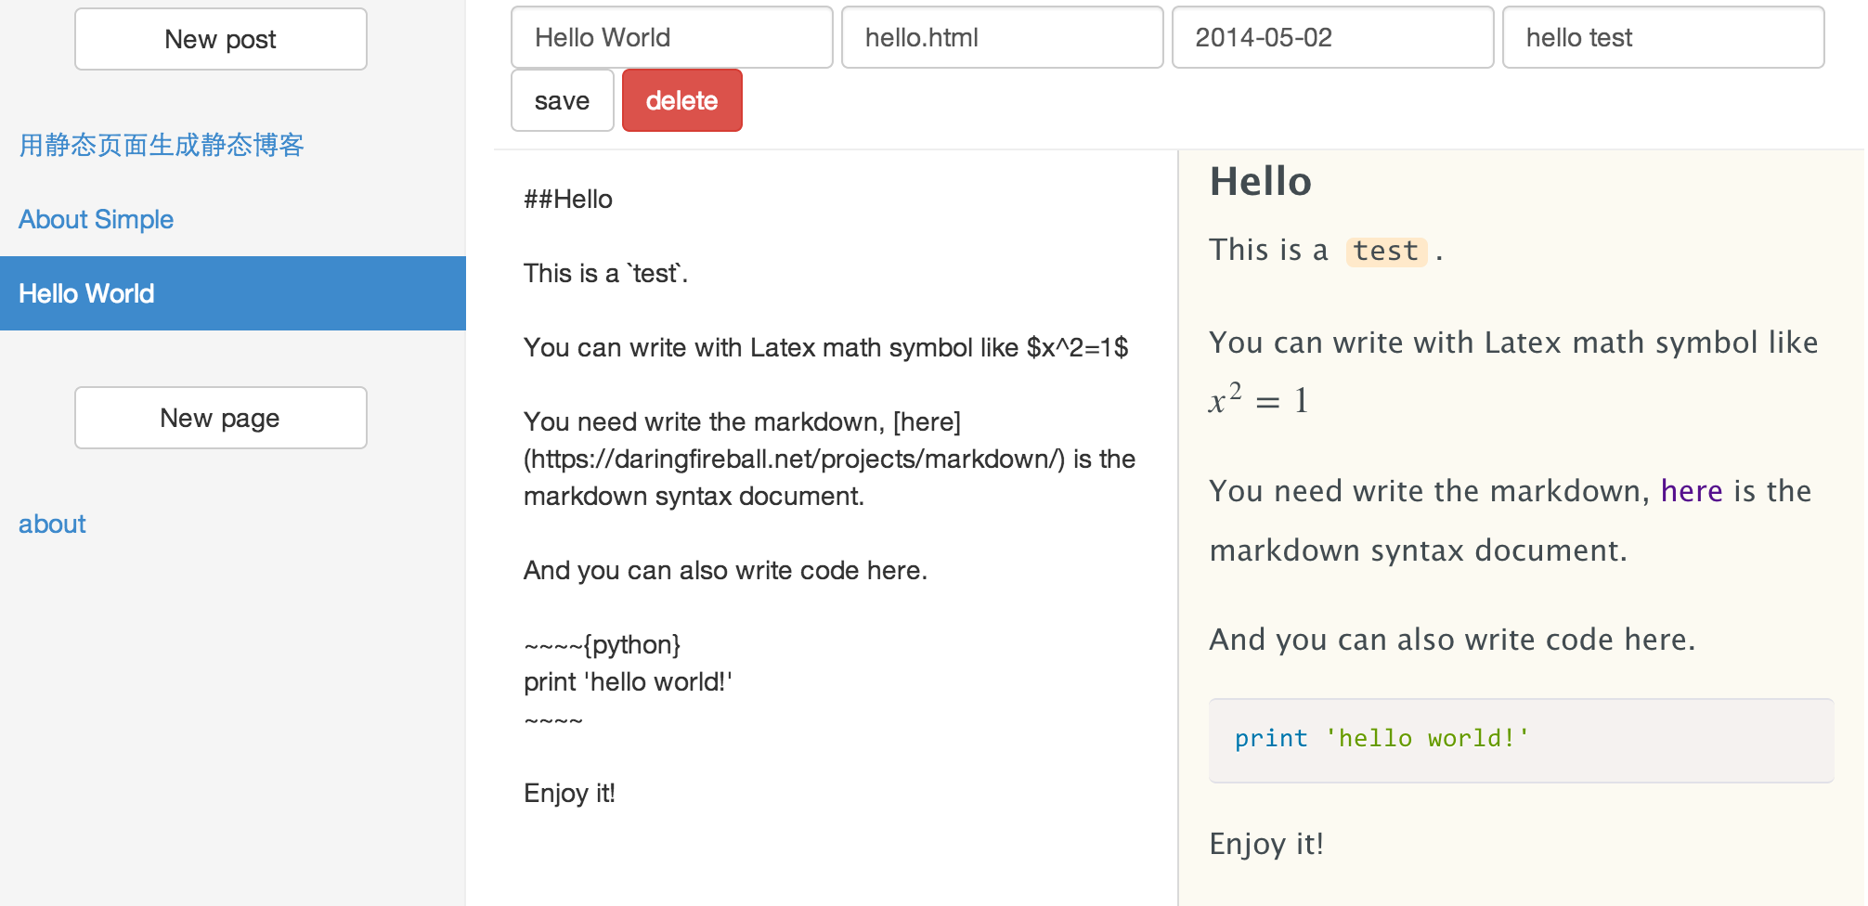
Task: Edit the hello test tags field
Action: click(x=1663, y=37)
